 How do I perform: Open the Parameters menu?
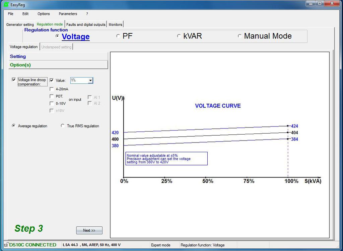click(68, 14)
